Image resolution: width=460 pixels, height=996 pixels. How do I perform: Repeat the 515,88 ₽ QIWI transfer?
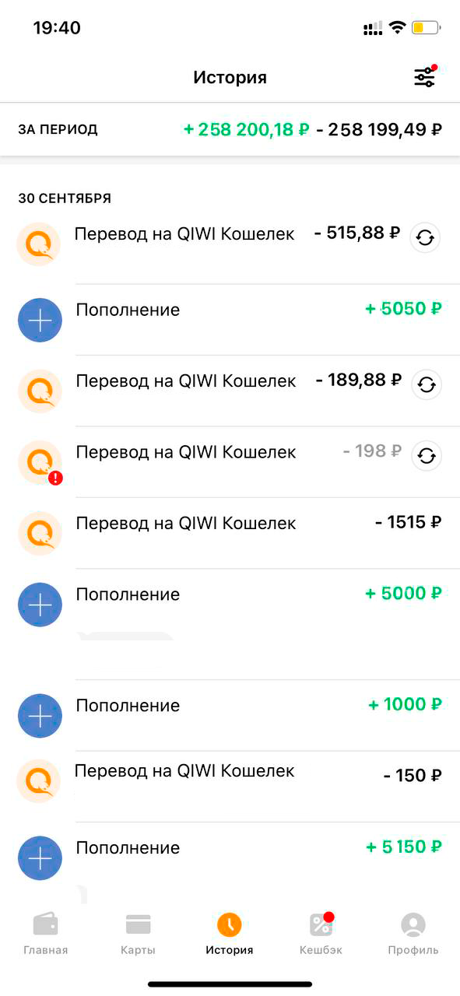425,238
